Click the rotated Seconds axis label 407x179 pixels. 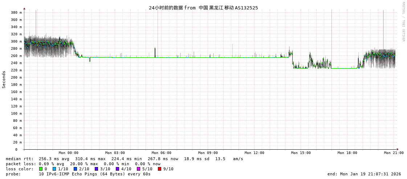4,79
